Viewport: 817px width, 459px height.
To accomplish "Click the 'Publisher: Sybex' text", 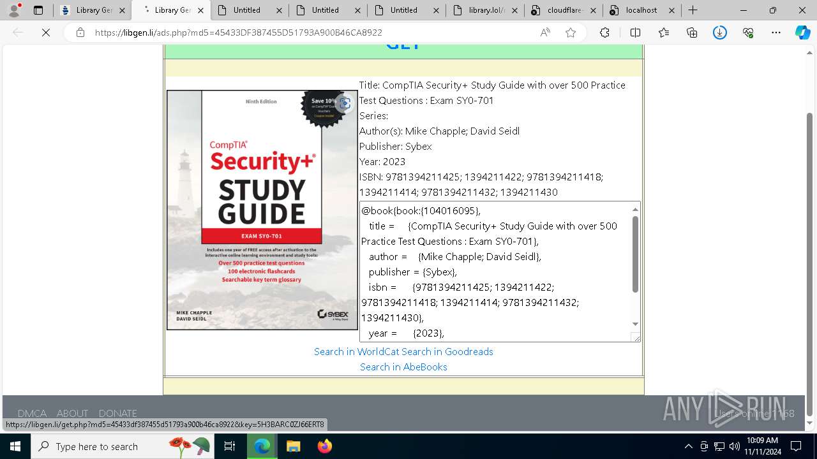I will (x=396, y=147).
